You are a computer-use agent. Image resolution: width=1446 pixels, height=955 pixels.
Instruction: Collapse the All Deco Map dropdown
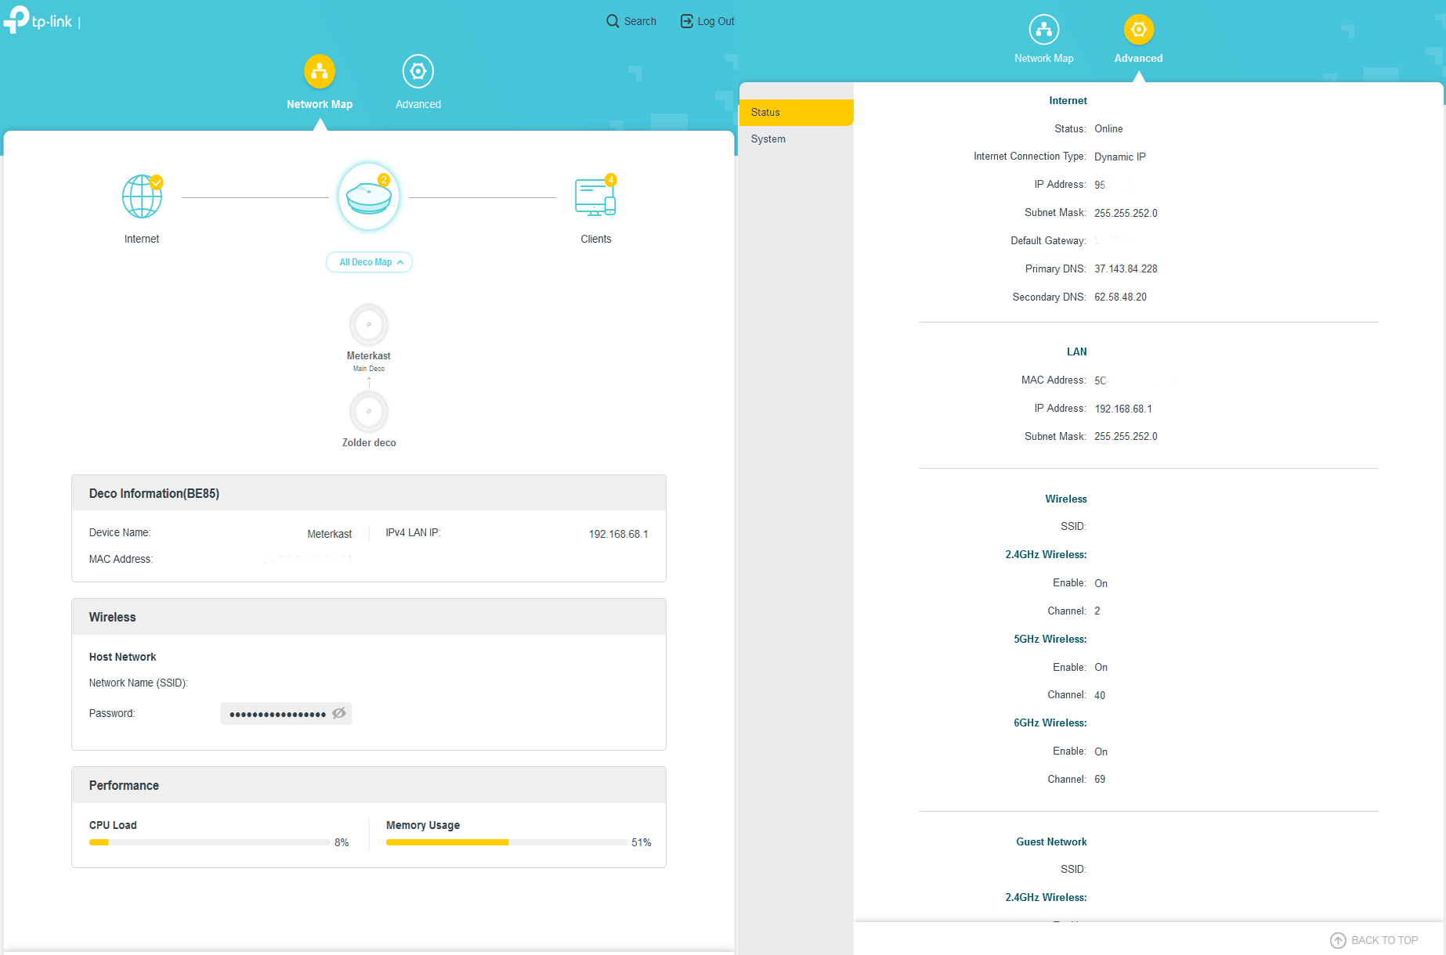click(x=369, y=262)
